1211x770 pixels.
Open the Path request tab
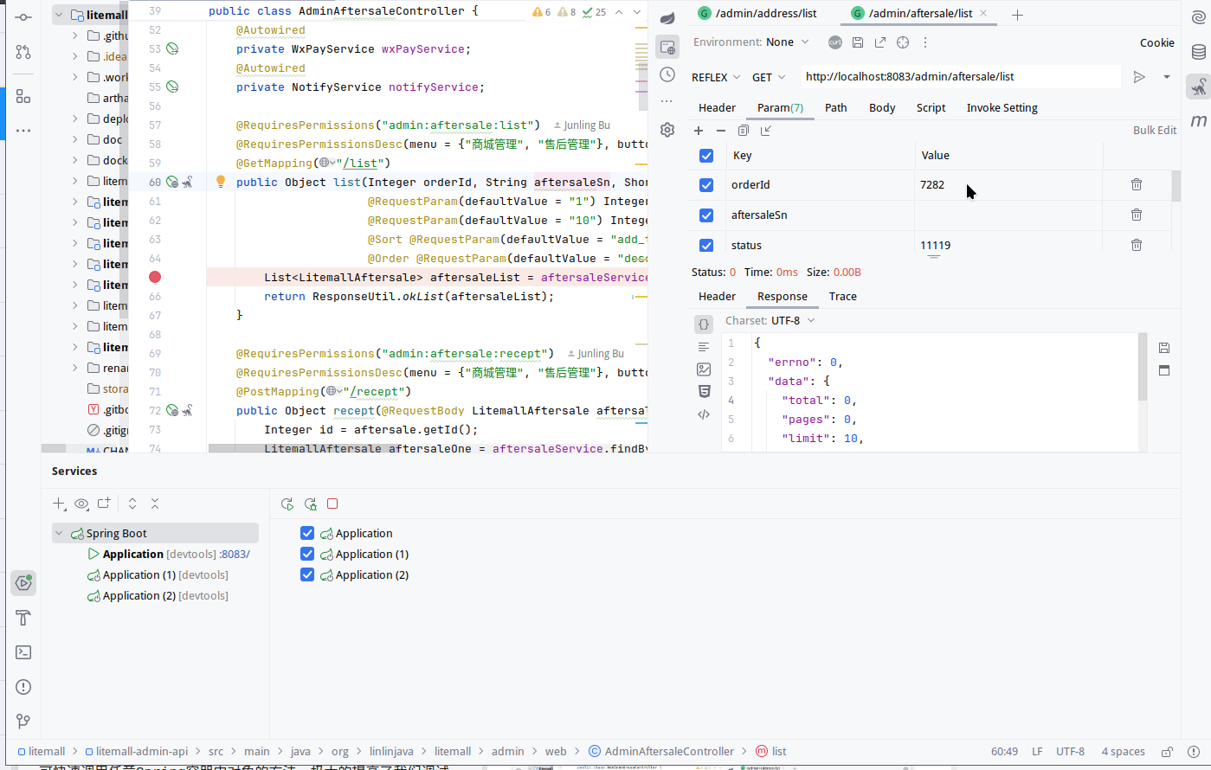tap(835, 108)
